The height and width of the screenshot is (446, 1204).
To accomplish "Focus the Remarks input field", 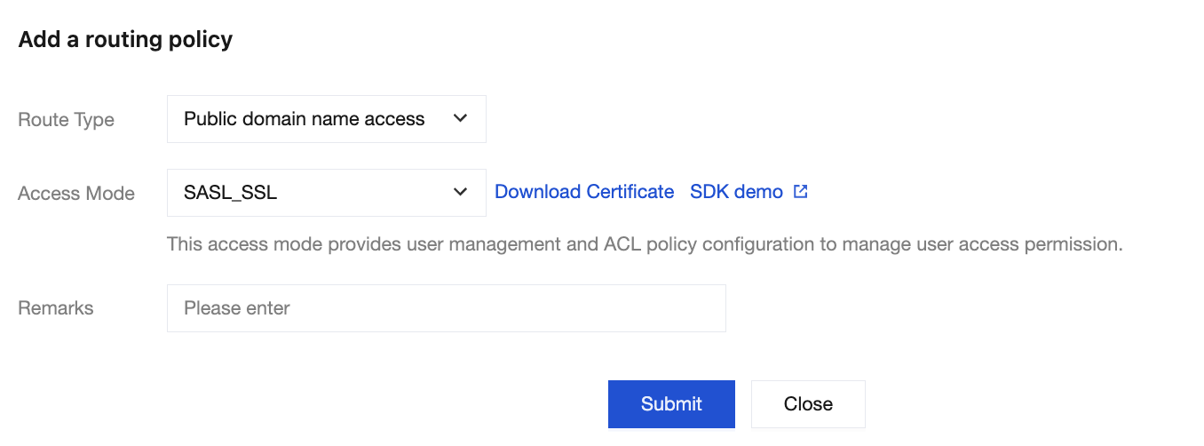I will coord(446,308).
